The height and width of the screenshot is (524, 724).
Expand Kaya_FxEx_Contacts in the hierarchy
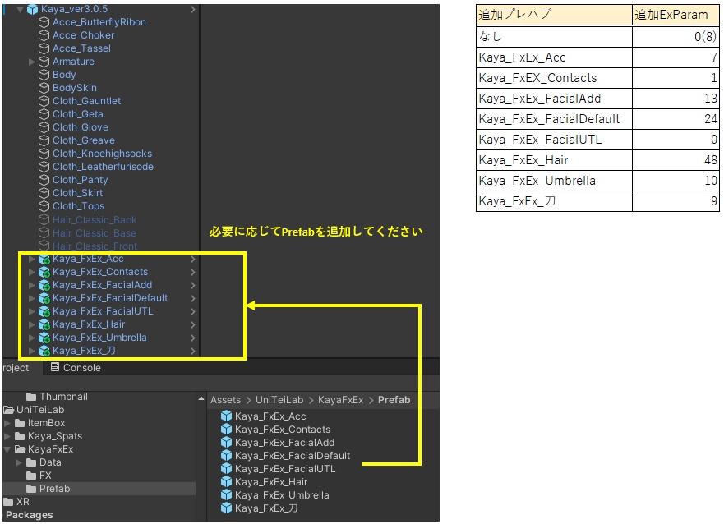pos(31,272)
